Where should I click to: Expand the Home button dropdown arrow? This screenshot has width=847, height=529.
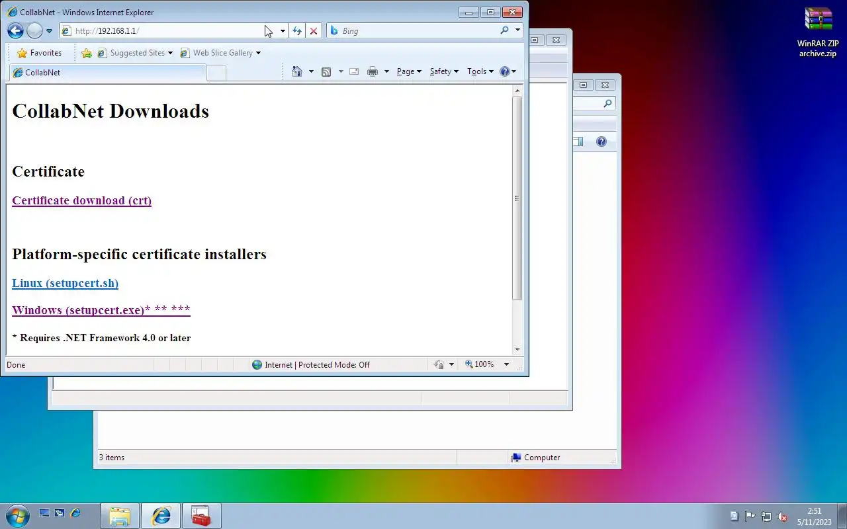coord(311,71)
